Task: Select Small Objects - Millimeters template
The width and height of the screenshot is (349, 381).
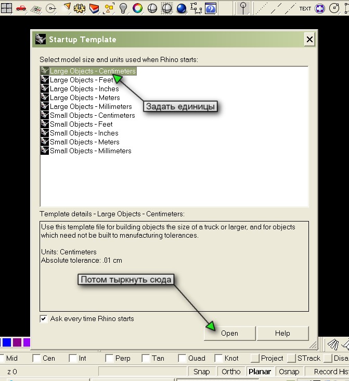Action: coord(86,151)
